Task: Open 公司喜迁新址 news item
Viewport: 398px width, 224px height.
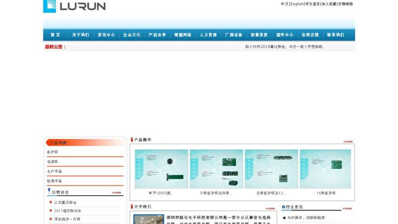Action: click(x=65, y=202)
